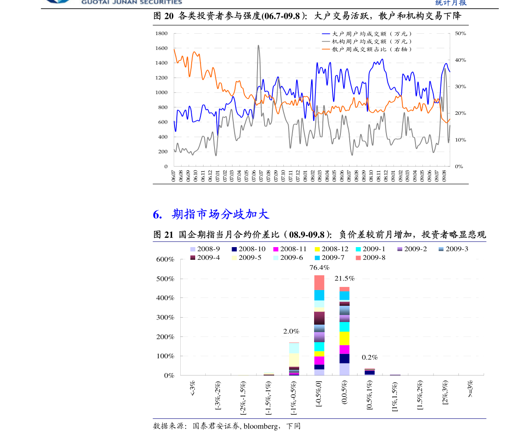522x439 pixels.
Task: Click the section heading '6. 期指市场分歧加大'
Action: click(x=211, y=214)
